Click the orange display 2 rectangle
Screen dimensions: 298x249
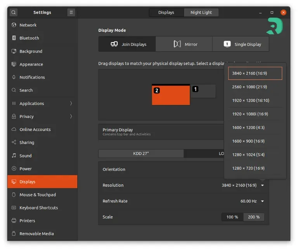[x=171, y=96]
